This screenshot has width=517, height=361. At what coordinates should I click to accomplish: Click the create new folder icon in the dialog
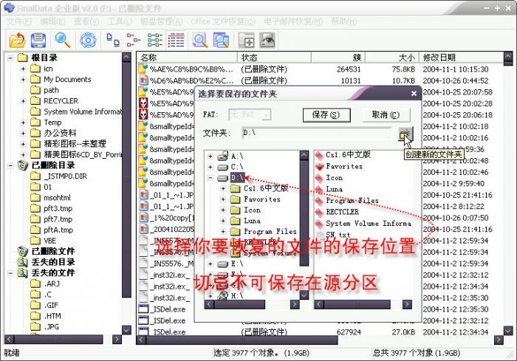(x=404, y=134)
